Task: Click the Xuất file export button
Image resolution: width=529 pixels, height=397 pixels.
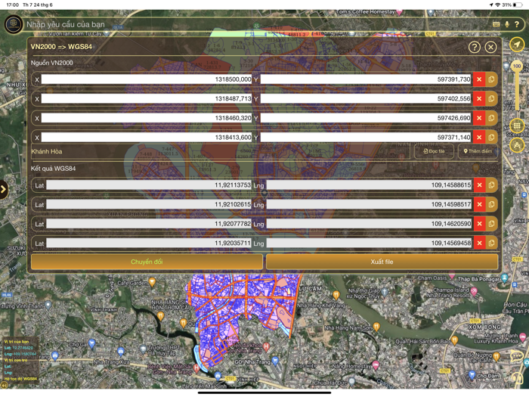Action: click(382, 262)
